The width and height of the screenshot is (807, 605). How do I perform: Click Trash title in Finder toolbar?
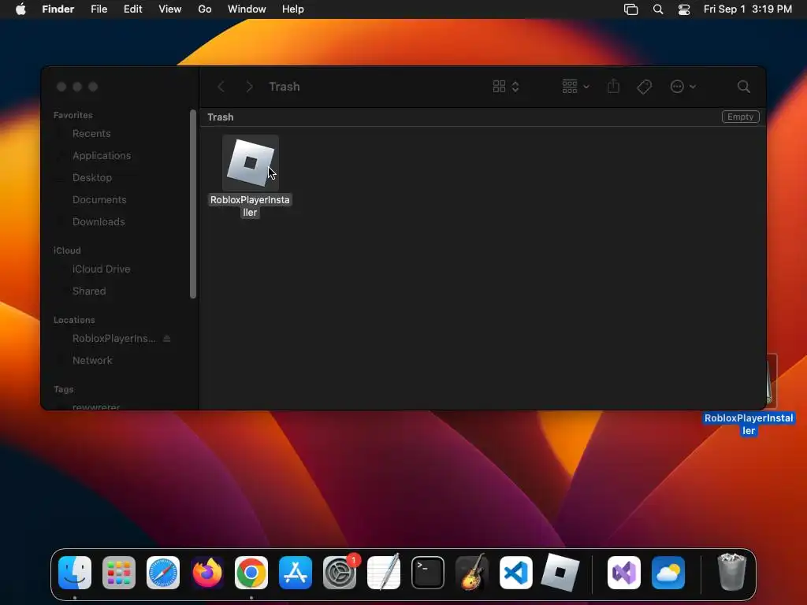point(284,87)
